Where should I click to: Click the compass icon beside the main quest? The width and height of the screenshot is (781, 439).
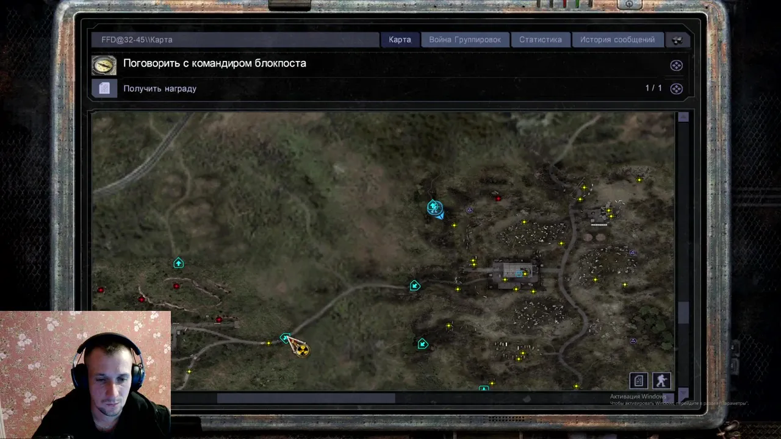pos(104,65)
